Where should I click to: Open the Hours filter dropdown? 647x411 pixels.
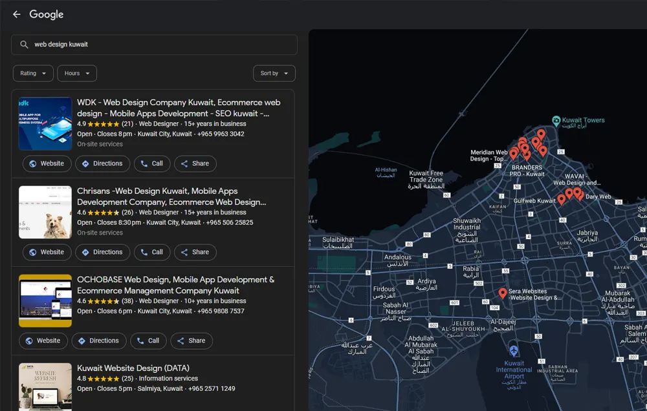(77, 74)
